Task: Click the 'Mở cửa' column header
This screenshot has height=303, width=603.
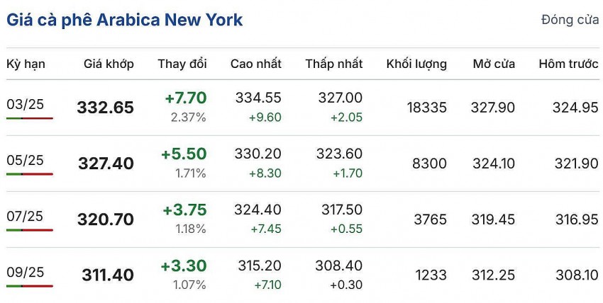Action: (x=494, y=64)
